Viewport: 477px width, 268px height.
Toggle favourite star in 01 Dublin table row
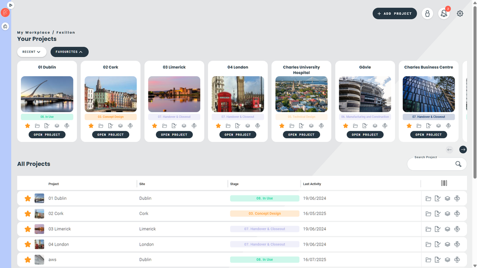tap(28, 198)
